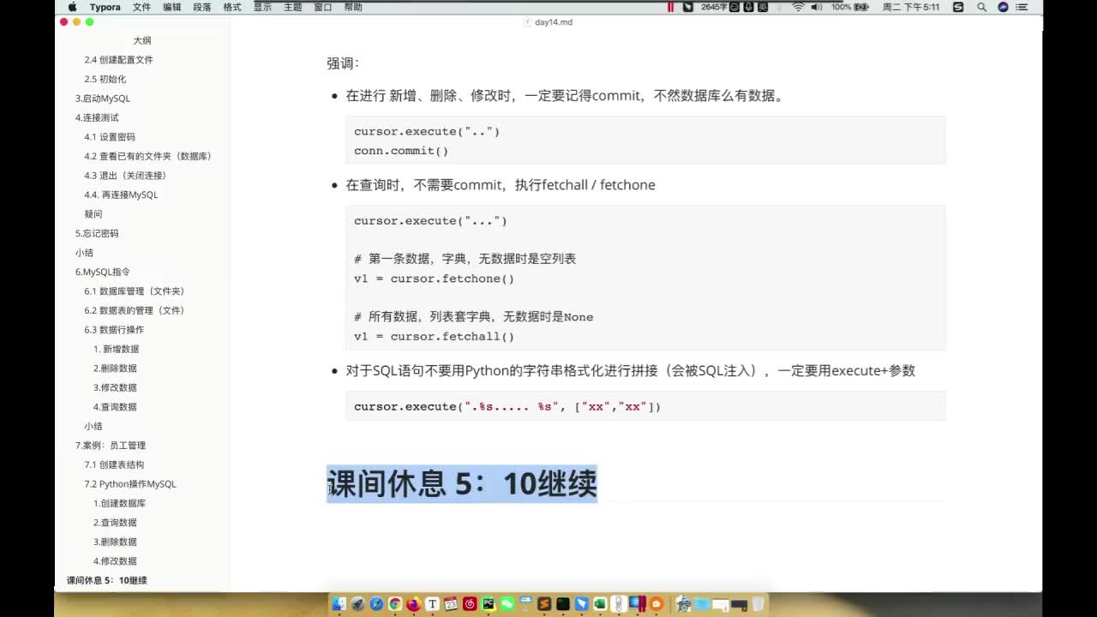Click the microphone icon in menu bar
Image resolution: width=1097 pixels, height=617 pixels.
tap(749, 7)
